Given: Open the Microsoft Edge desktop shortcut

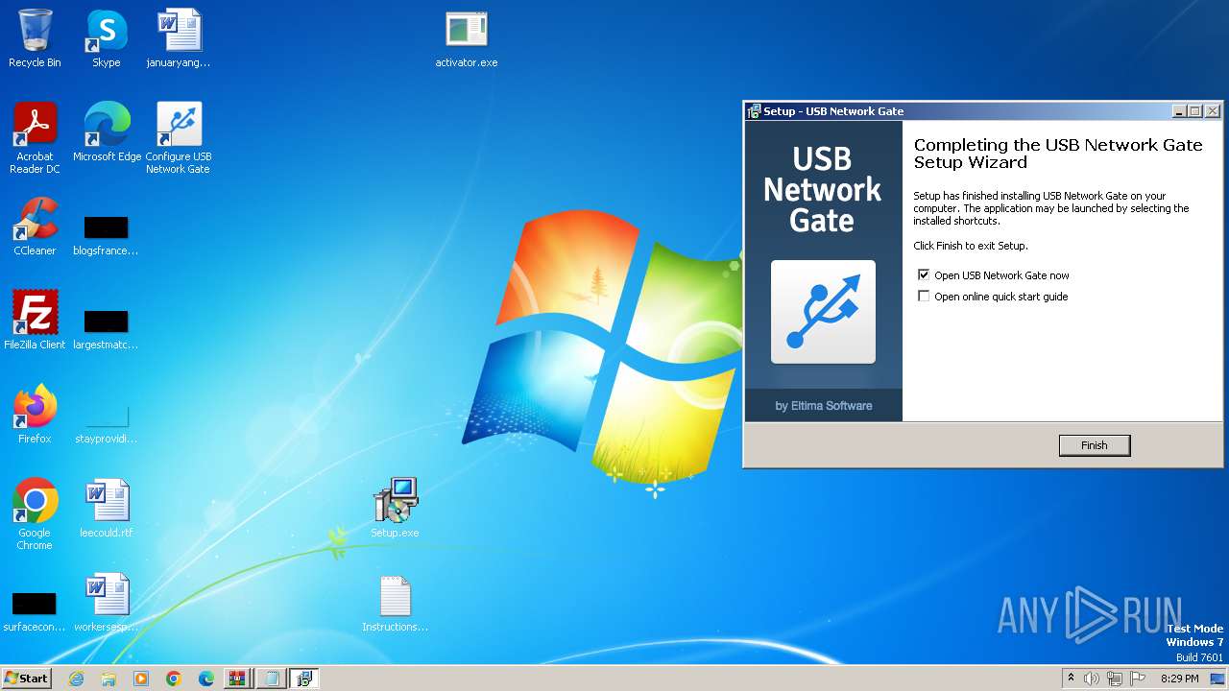Looking at the screenshot, I should pyautogui.click(x=107, y=132).
